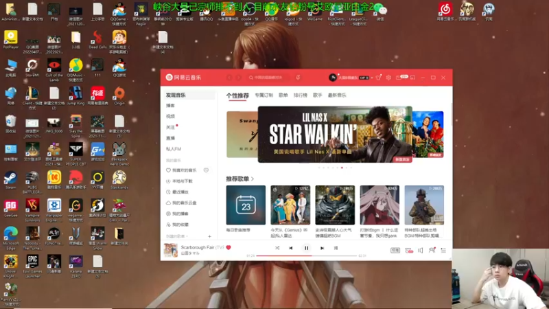This screenshot has width=549, height=309.
Task: Go forward using the header right arrow
Action: tap(239, 78)
